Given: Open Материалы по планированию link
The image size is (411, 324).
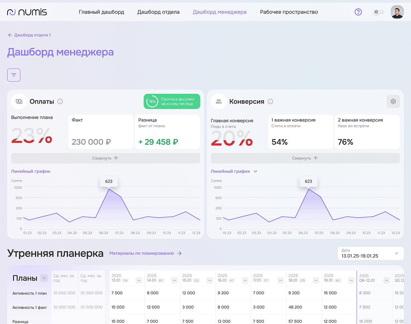Looking at the screenshot, I should pyautogui.click(x=145, y=253).
